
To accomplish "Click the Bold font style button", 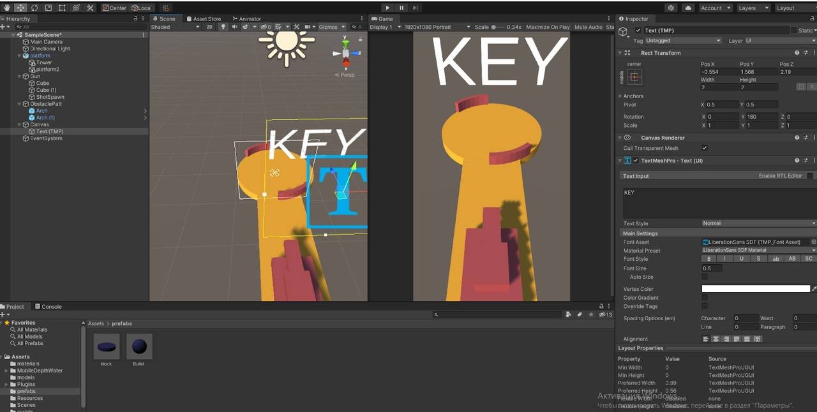I will (x=708, y=259).
